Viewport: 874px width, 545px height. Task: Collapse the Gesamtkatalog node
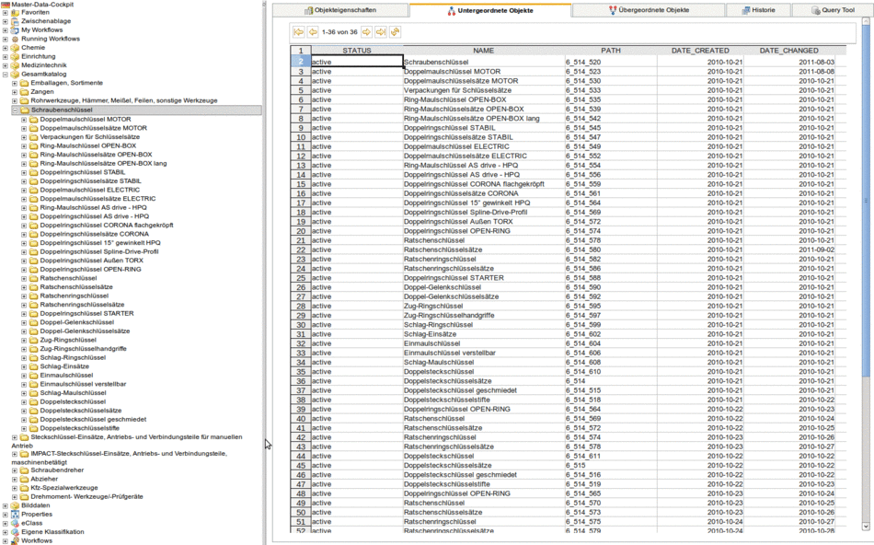pos(7,72)
